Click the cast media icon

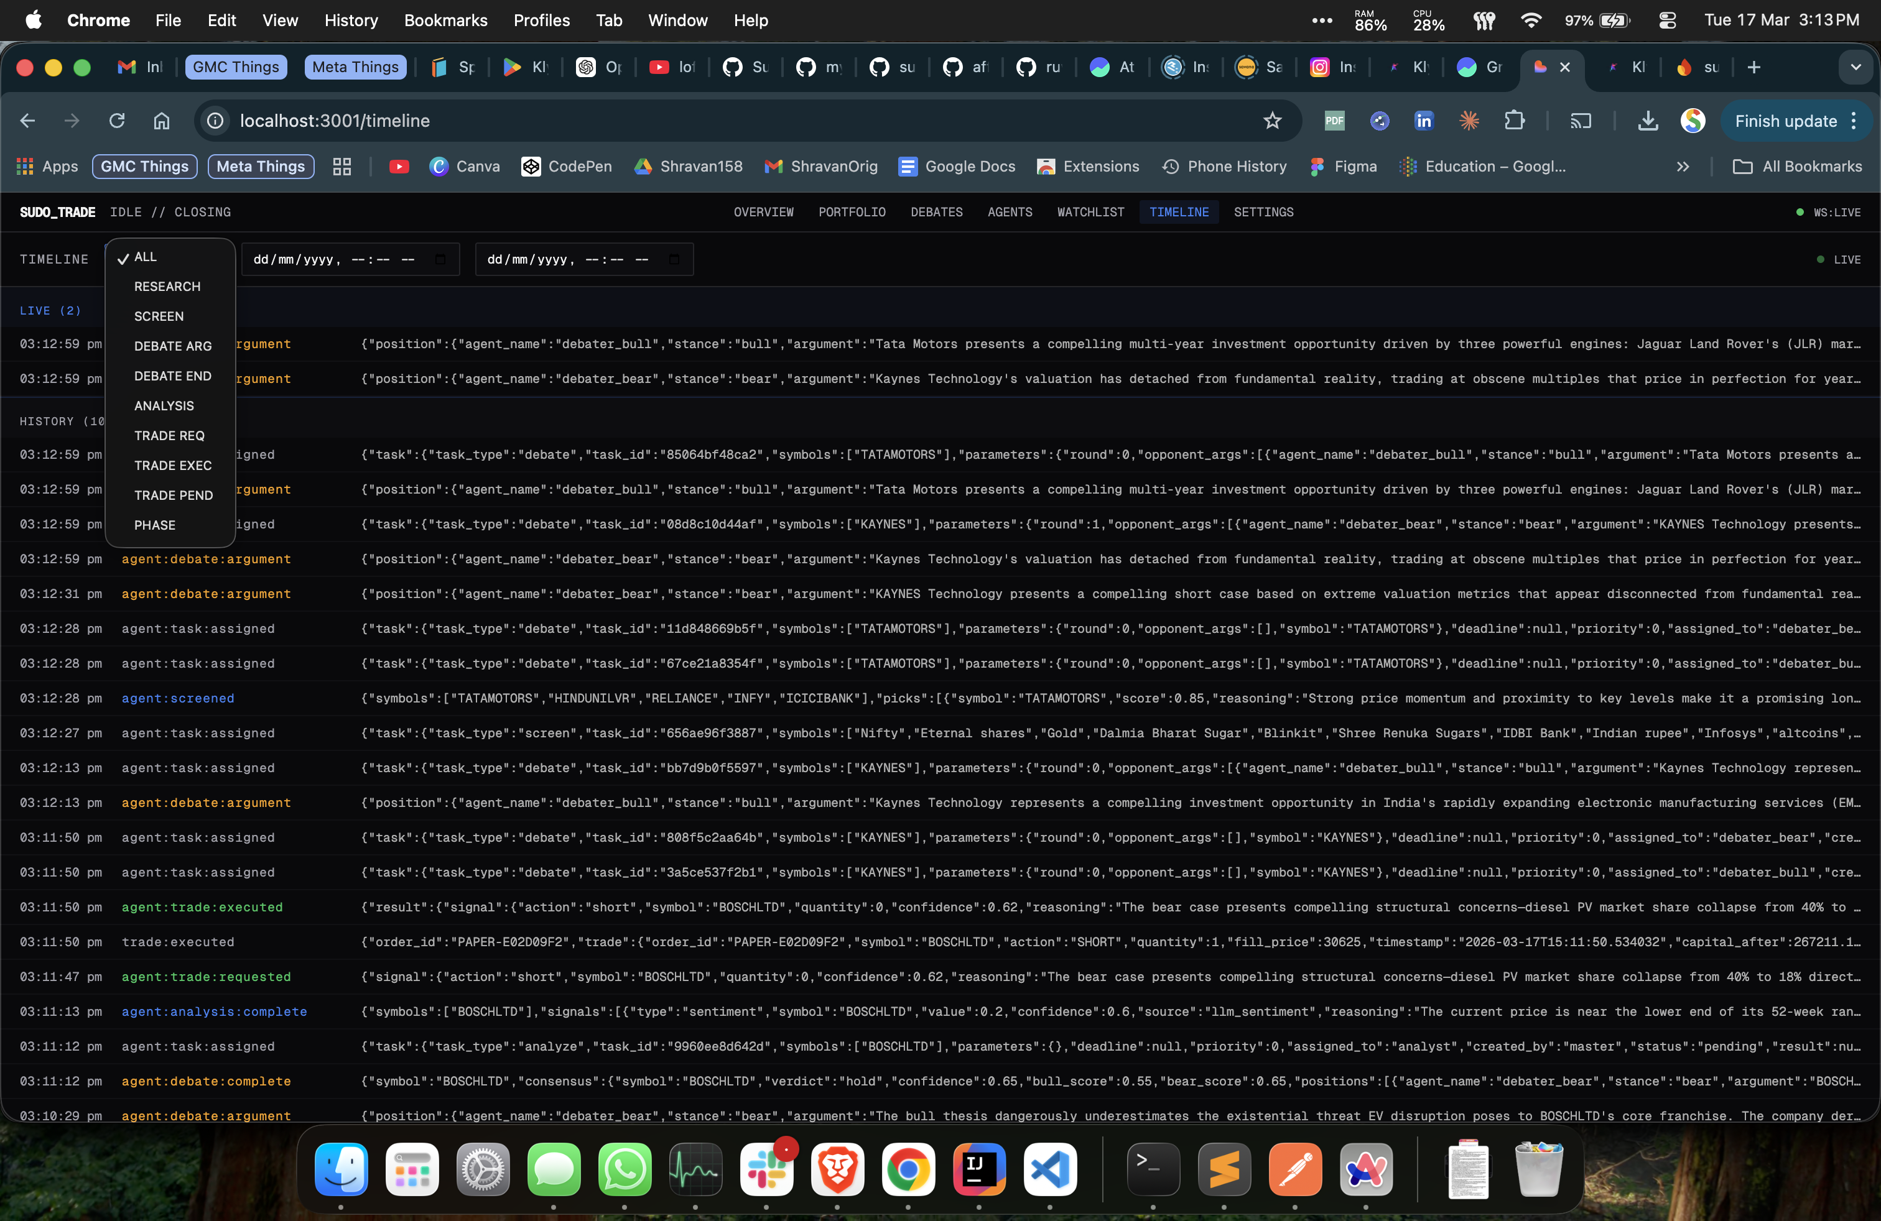pos(1581,121)
